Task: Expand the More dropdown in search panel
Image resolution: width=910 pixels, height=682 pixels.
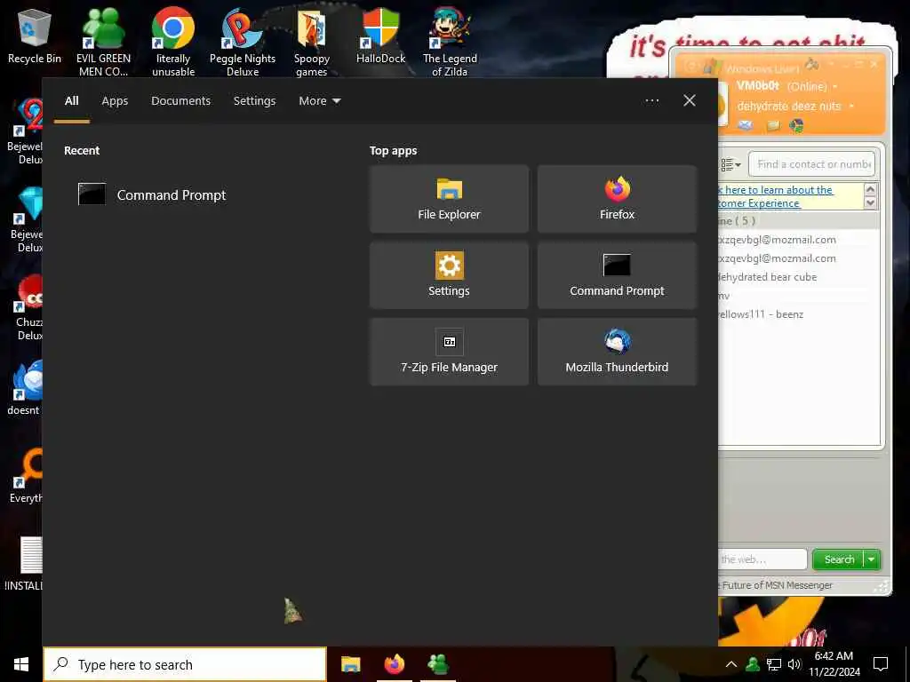Action: [x=319, y=101]
